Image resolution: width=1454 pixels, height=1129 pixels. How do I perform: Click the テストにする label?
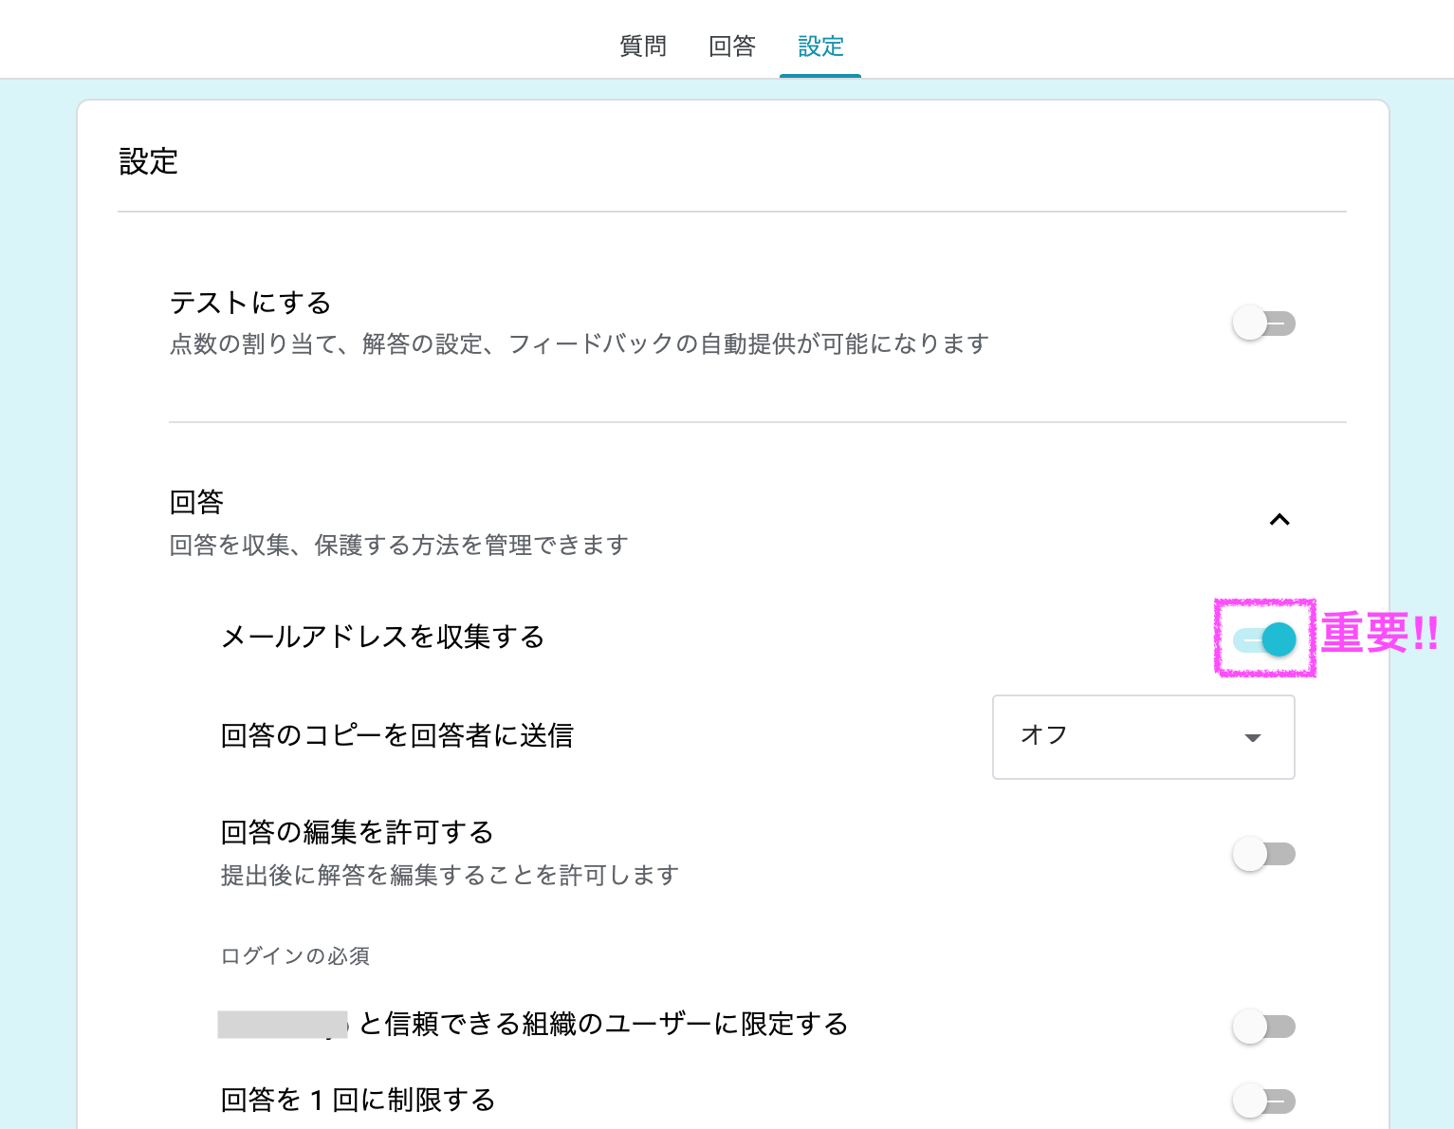(x=250, y=303)
